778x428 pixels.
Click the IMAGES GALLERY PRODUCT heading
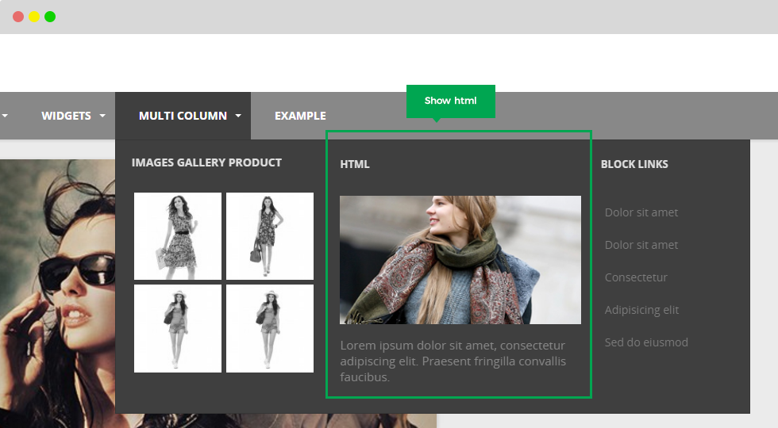[x=206, y=162]
